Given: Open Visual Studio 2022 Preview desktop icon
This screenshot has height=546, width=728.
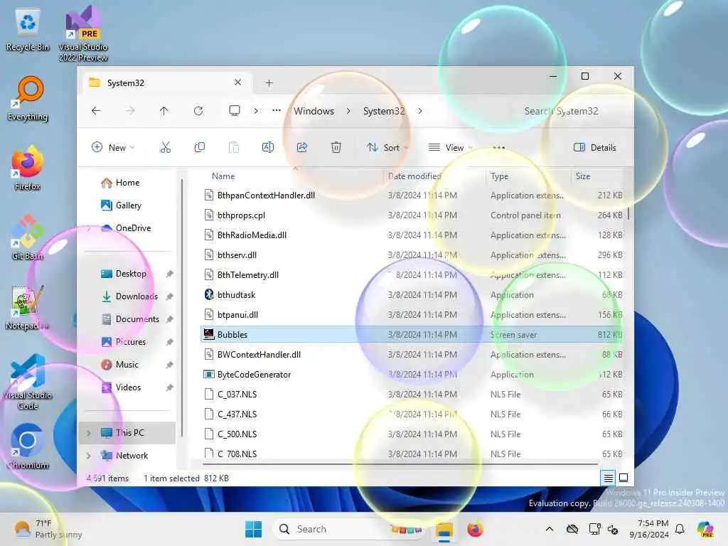Looking at the screenshot, I should click(83, 34).
